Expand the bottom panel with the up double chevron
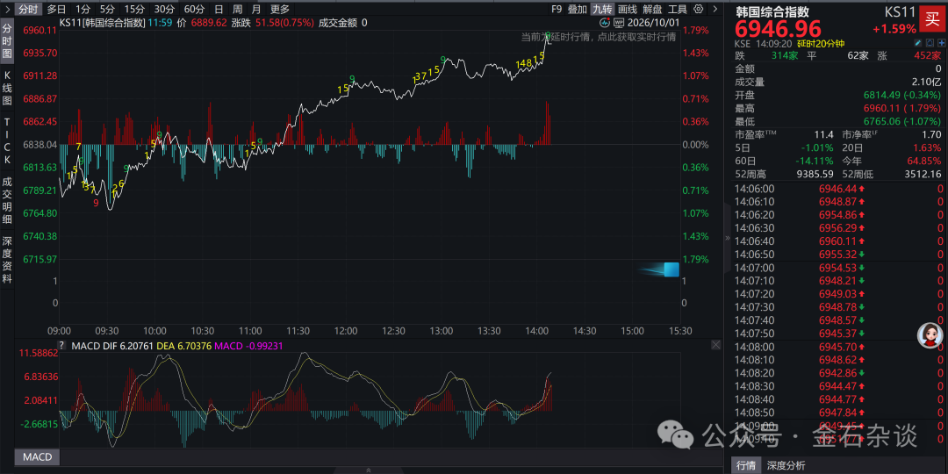This screenshot has width=948, height=474. (369, 470)
